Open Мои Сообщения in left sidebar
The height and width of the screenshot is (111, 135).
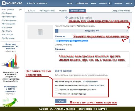[8, 24]
